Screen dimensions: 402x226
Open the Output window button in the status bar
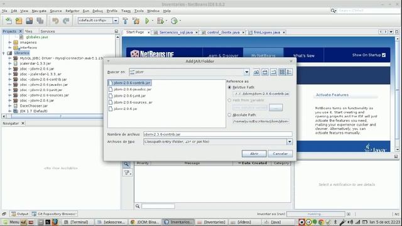pyautogui.click(x=19, y=213)
